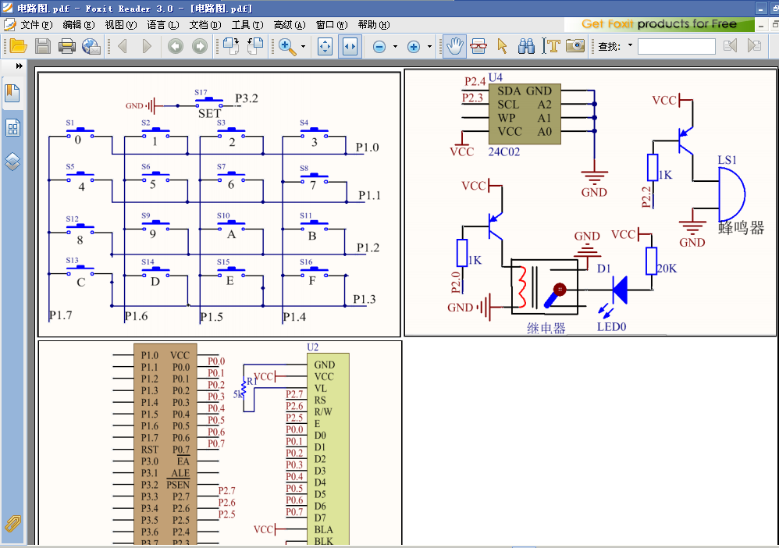Click the zoom out minus button

click(x=379, y=47)
